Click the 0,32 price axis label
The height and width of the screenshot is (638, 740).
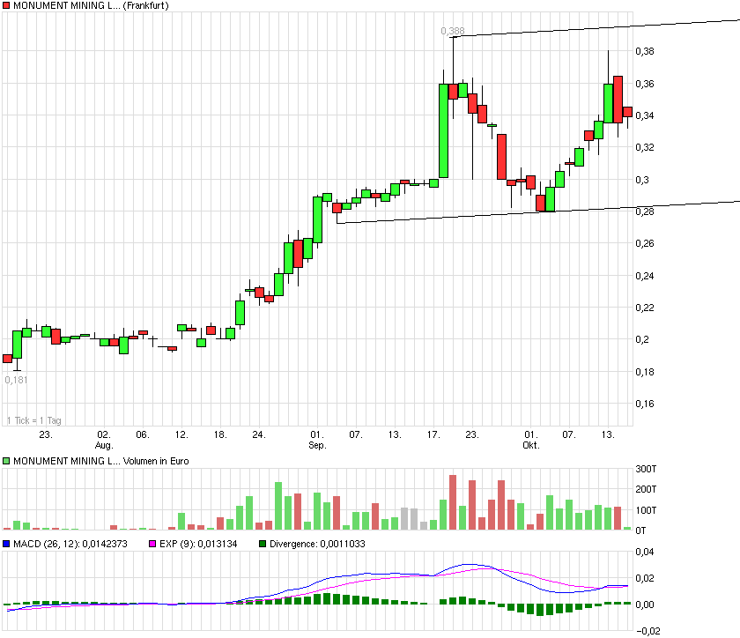pos(645,147)
